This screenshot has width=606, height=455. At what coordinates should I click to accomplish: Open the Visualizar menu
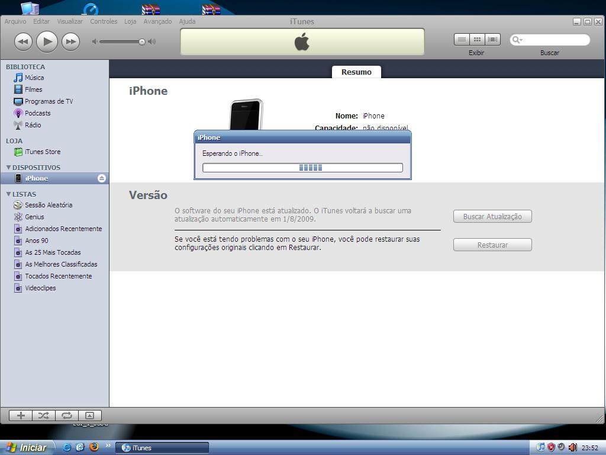point(70,21)
